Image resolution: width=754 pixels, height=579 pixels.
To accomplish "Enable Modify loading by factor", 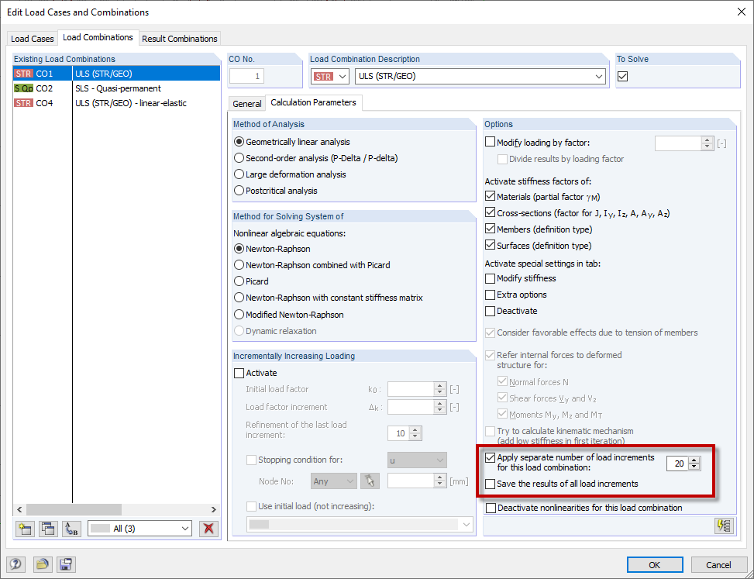I will pos(491,140).
